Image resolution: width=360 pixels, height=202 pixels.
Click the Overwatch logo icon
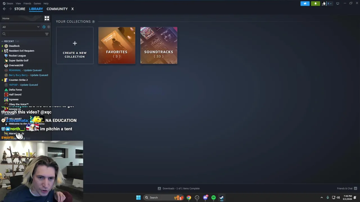click(x=6, y=65)
